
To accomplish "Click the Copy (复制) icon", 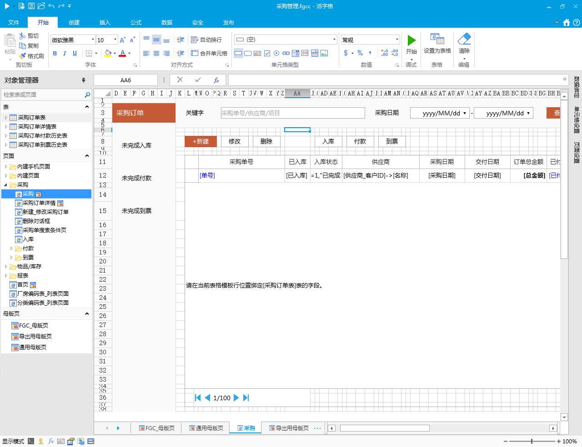I will point(23,46).
